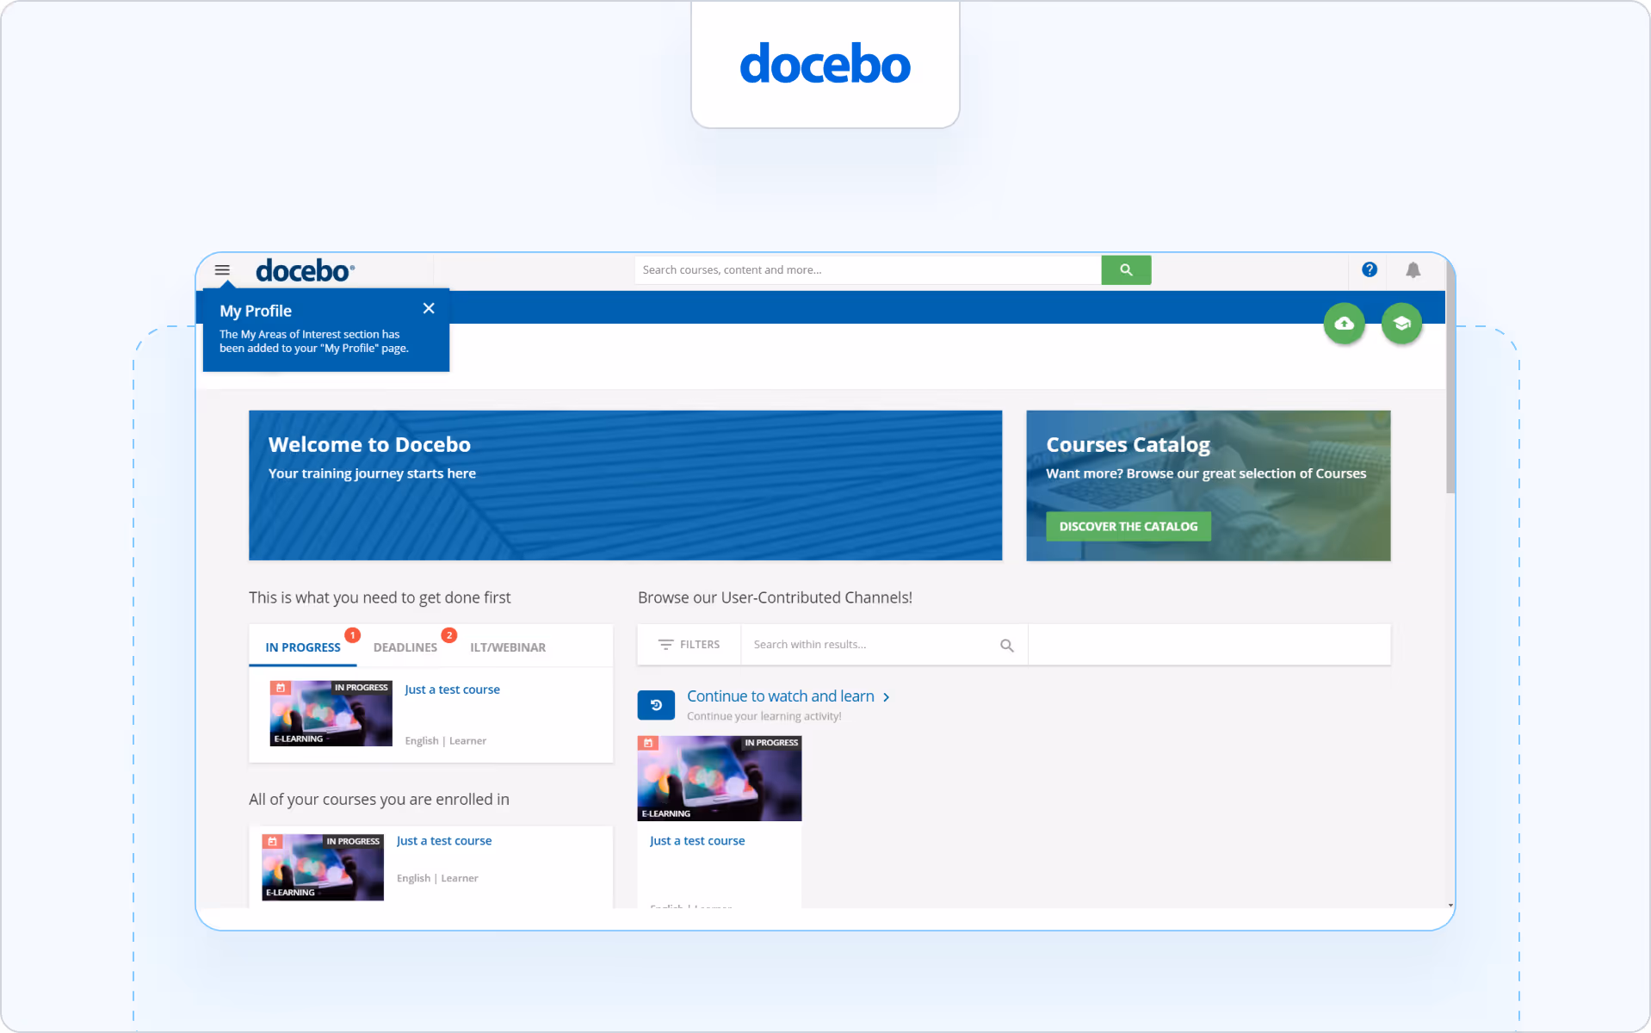Click the search within results magnifier

[1007, 646]
